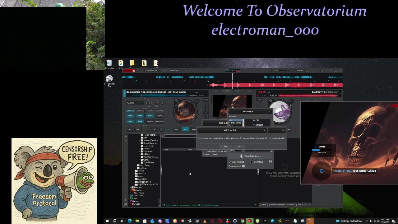Toggle the Instru stem pad

click(x=140, y=116)
